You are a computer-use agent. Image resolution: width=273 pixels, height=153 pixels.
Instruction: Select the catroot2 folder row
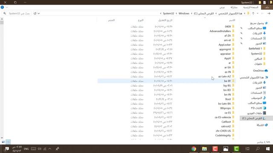coord(166,126)
